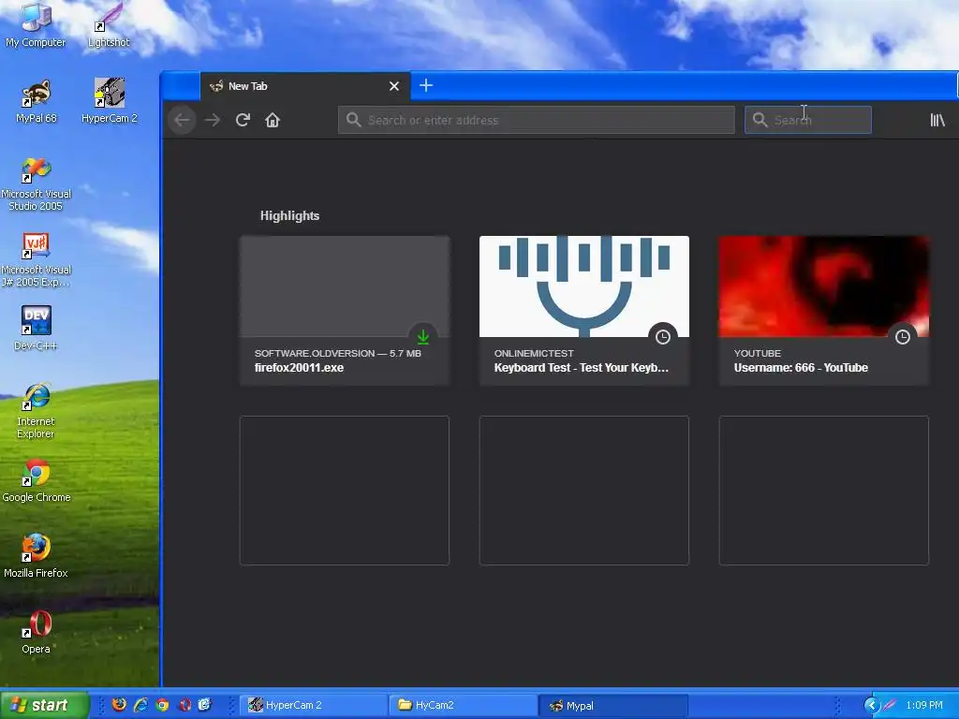Open firefox20011.exe download highlight
The width and height of the screenshot is (959, 719).
[x=345, y=311]
